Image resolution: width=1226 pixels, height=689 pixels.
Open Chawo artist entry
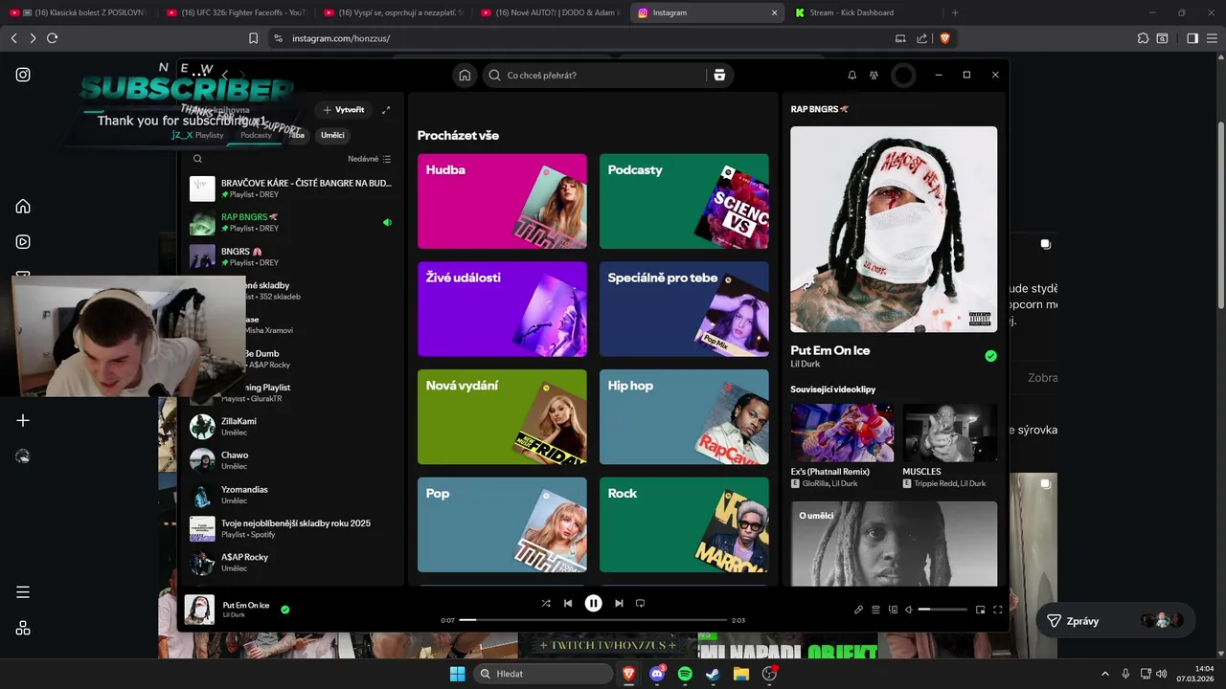pyautogui.click(x=291, y=460)
